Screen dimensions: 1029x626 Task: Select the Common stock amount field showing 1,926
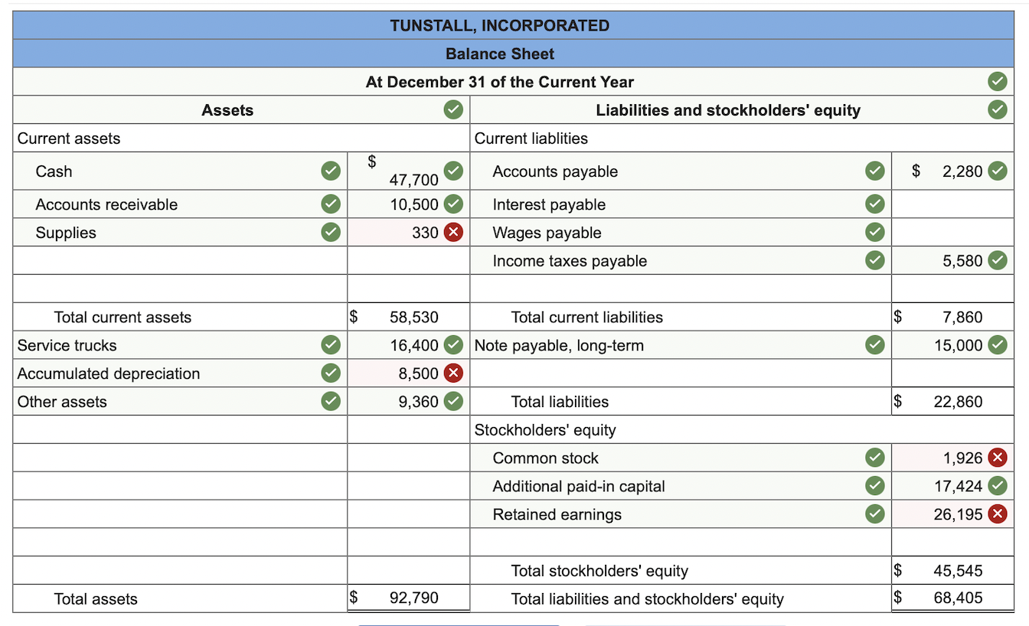pyautogui.click(x=952, y=458)
